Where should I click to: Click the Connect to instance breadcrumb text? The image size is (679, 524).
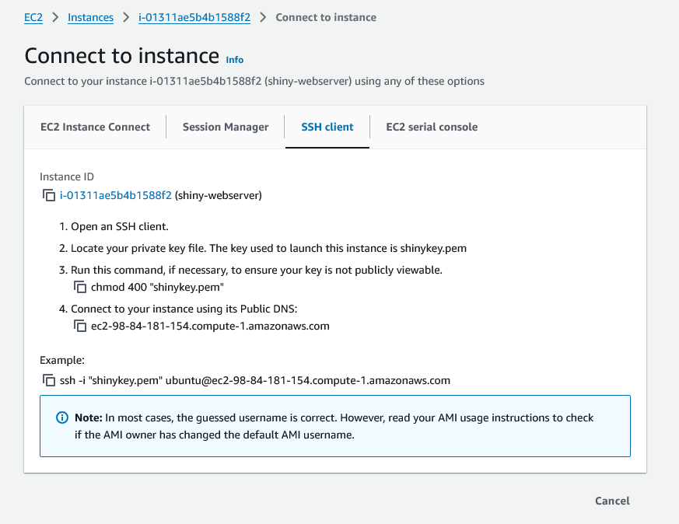coord(326,17)
